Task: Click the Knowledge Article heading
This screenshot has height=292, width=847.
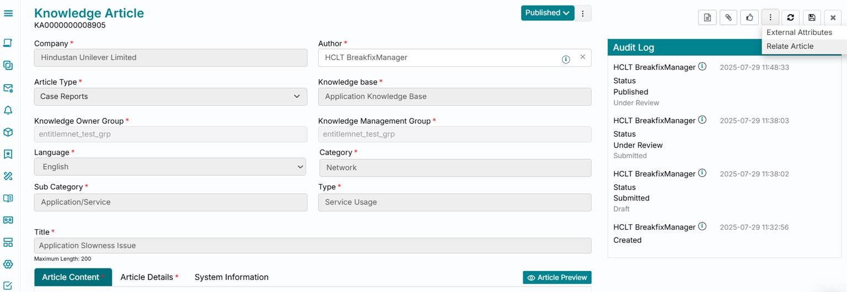Action: coord(89,13)
